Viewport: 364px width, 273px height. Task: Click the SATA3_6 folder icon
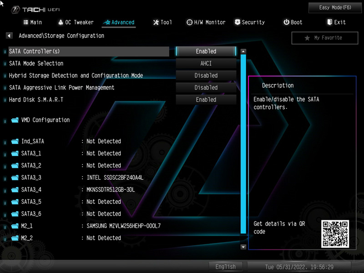coord(15,214)
